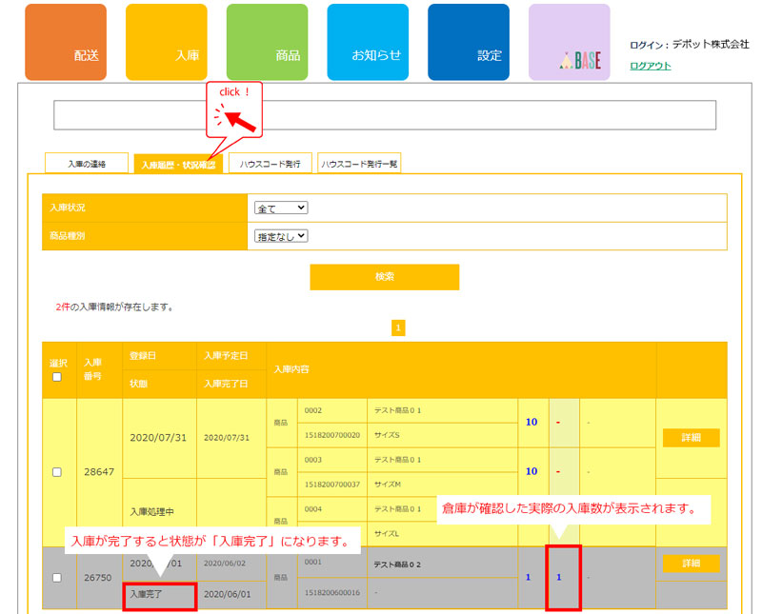Check the box for receipt 26750
Viewport: 762px width, 614px height.
pyautogui.click(x=57, y=578)
